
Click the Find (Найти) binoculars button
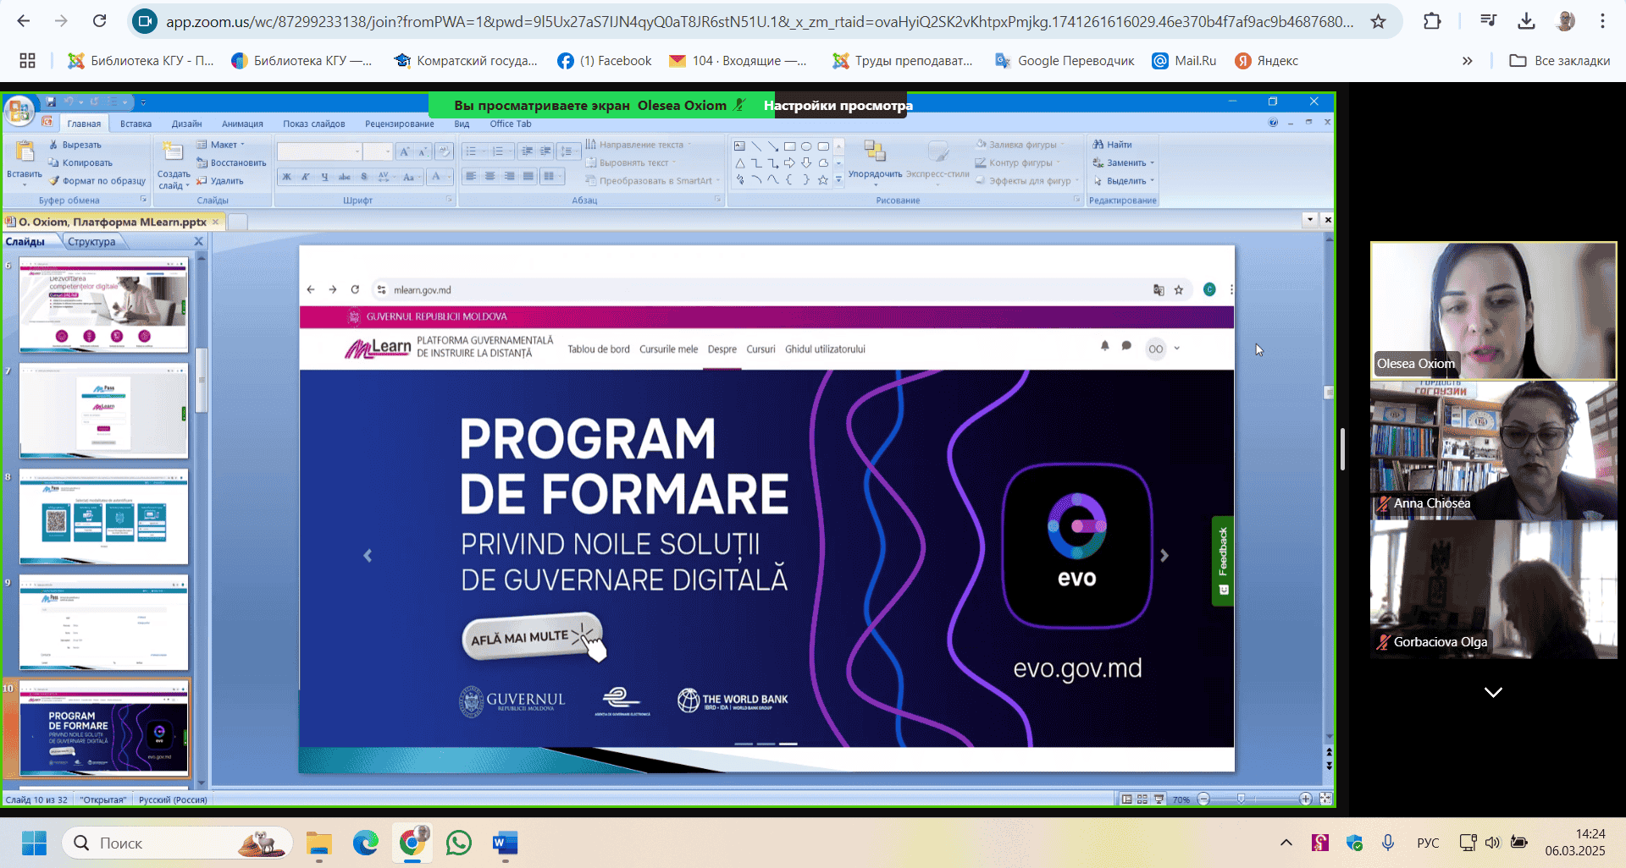click(1112, 145)
